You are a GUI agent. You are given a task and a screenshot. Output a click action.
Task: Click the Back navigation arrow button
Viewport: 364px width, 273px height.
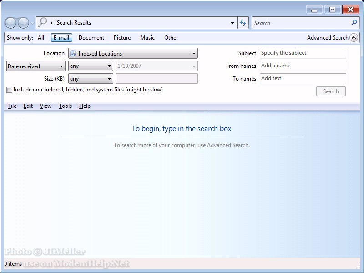tap(11, 23)
